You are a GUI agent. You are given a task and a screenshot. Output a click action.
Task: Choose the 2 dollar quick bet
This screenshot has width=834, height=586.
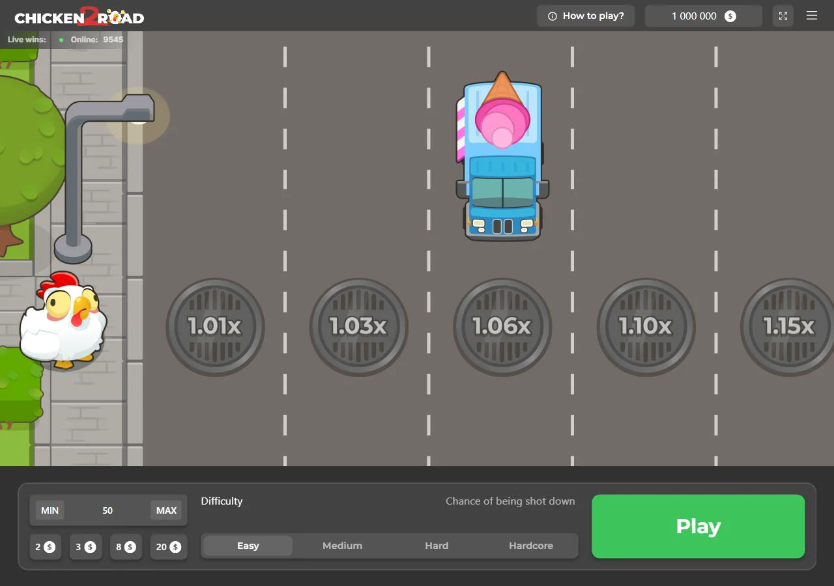[x=46, y=547]
